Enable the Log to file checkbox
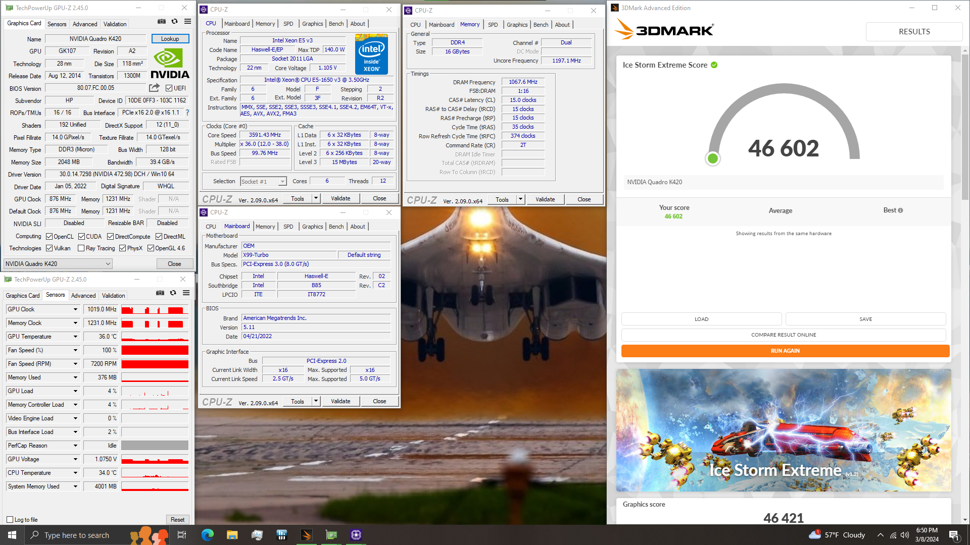Image resolution: width=970 pixels, height=545 pixels. (10, 519)
